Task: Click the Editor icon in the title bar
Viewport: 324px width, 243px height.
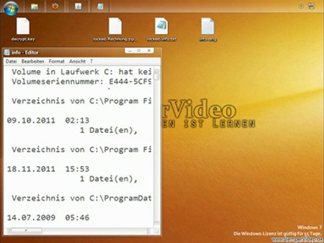Action: [x=7, y=52]
